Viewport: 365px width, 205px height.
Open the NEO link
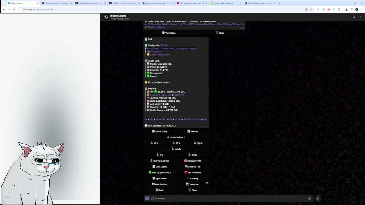point(170,120)
